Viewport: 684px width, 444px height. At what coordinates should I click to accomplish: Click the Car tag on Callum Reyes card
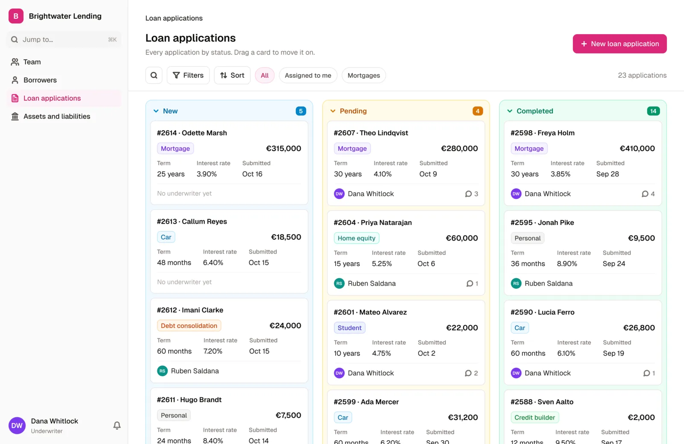[x=166, y=237]
